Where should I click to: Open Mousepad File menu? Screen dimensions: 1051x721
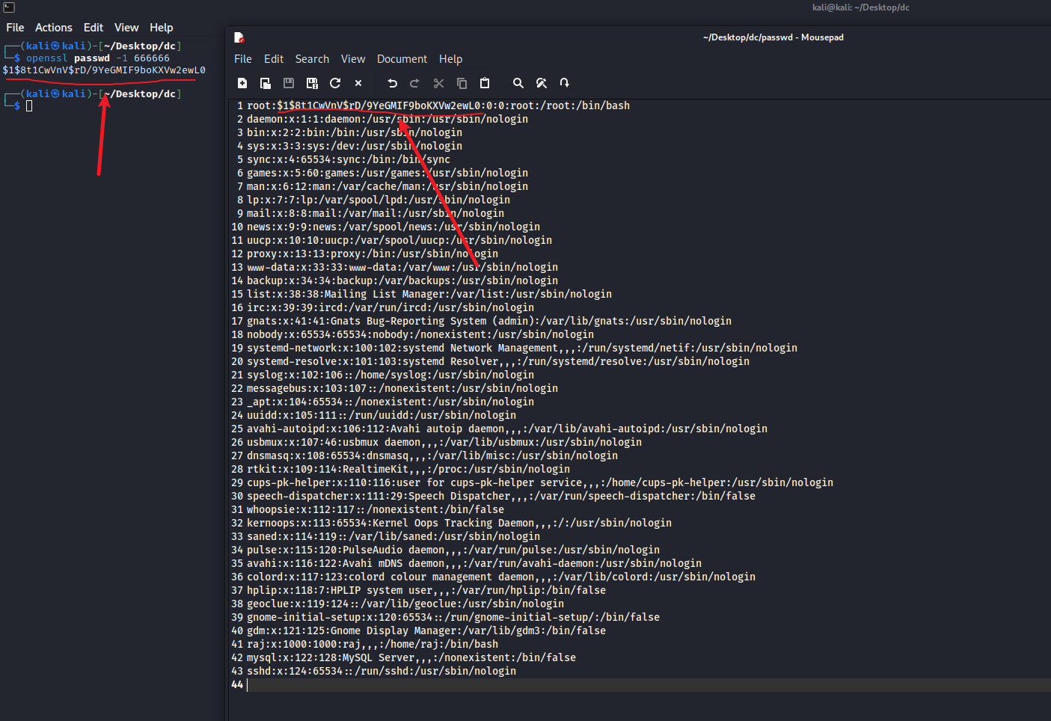pyautogui.click(x=243, y=59)
